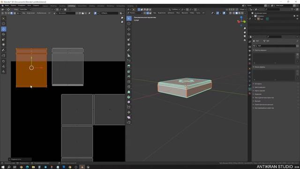Select the Move tool in UV editor toolbar
The image size is (300, 169).
coord(3,29)
